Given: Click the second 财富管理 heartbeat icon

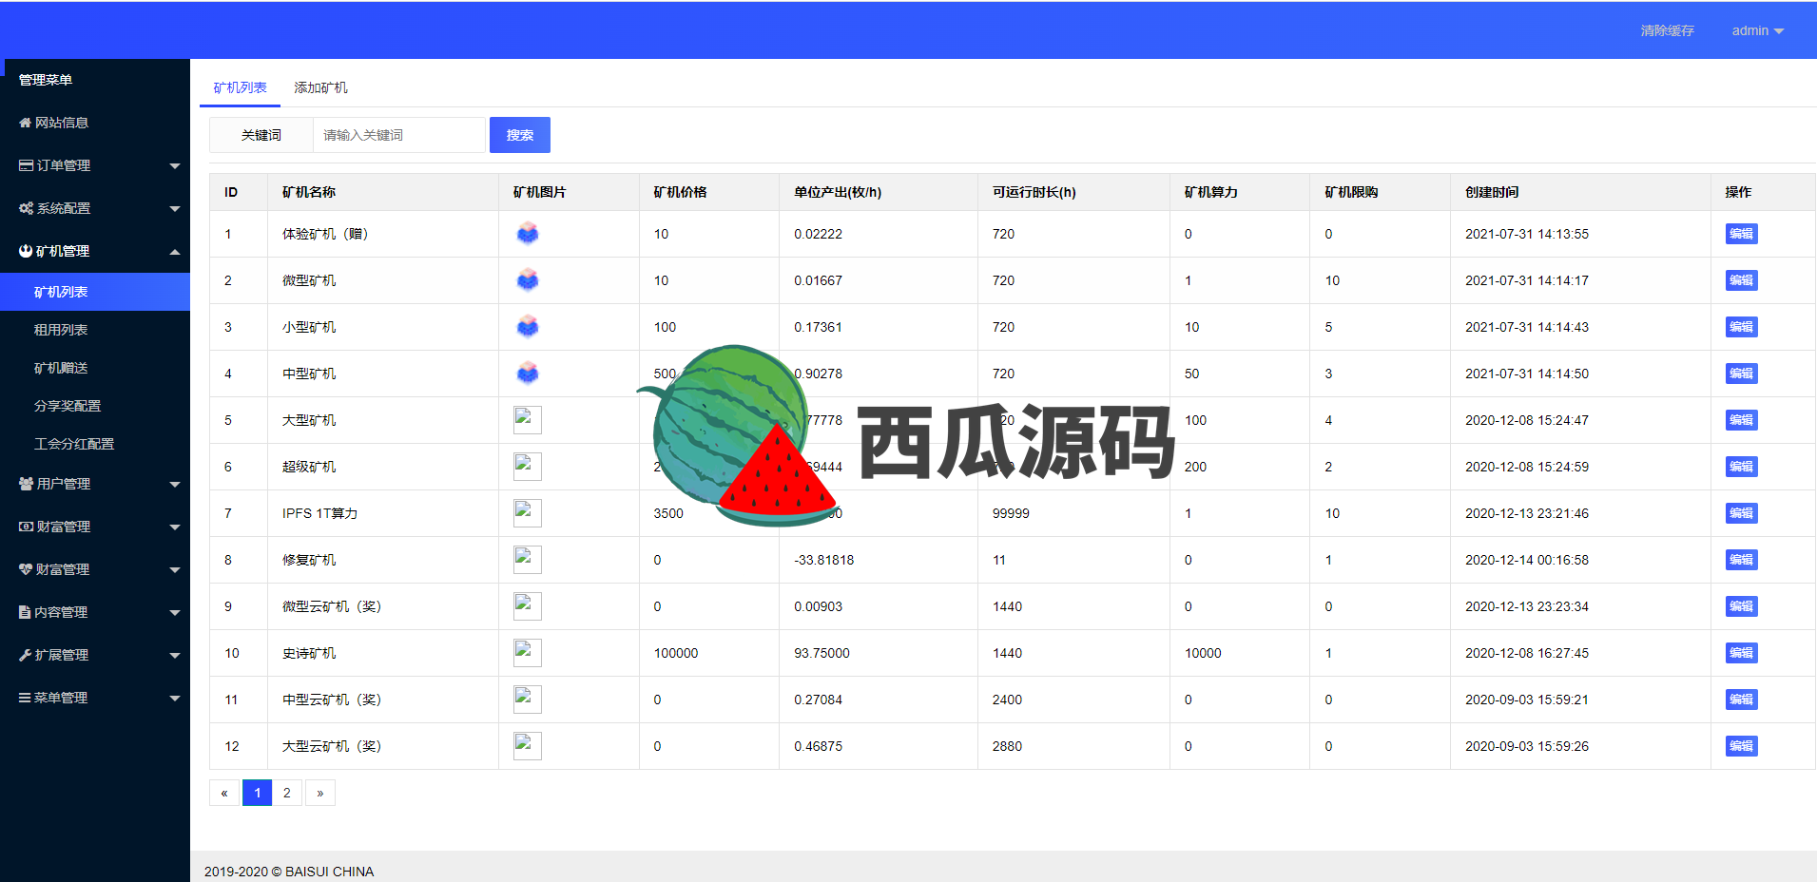Looking at the screenshot, I should tap(26, 569).
